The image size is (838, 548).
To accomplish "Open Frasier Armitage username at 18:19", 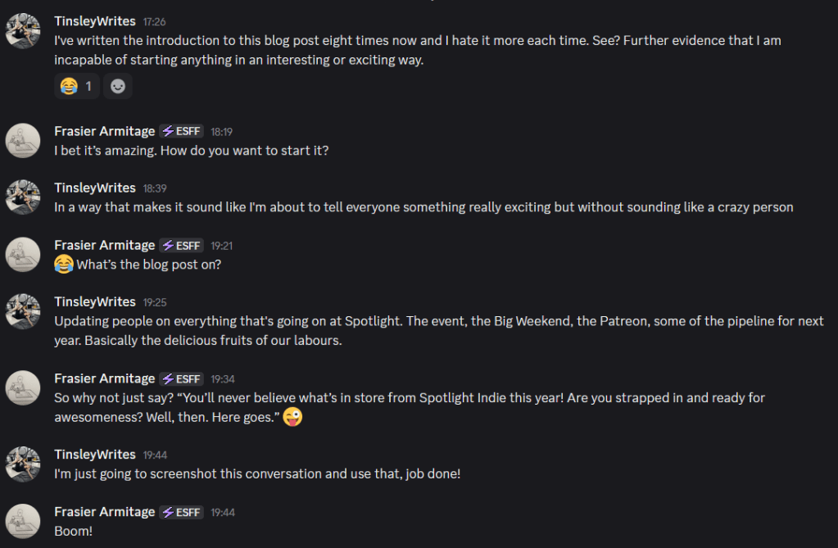I will pyautogui.click(x=104, y=131).
